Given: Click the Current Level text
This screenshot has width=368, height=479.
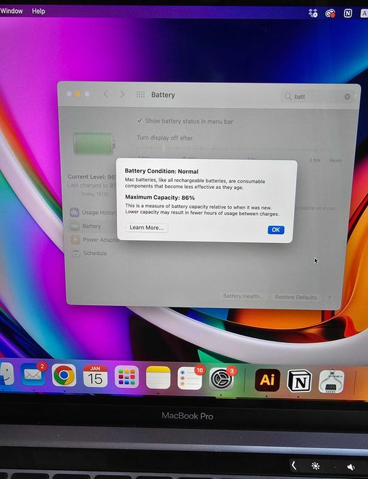Looking at the screenshot, I should tap(92, 177).
